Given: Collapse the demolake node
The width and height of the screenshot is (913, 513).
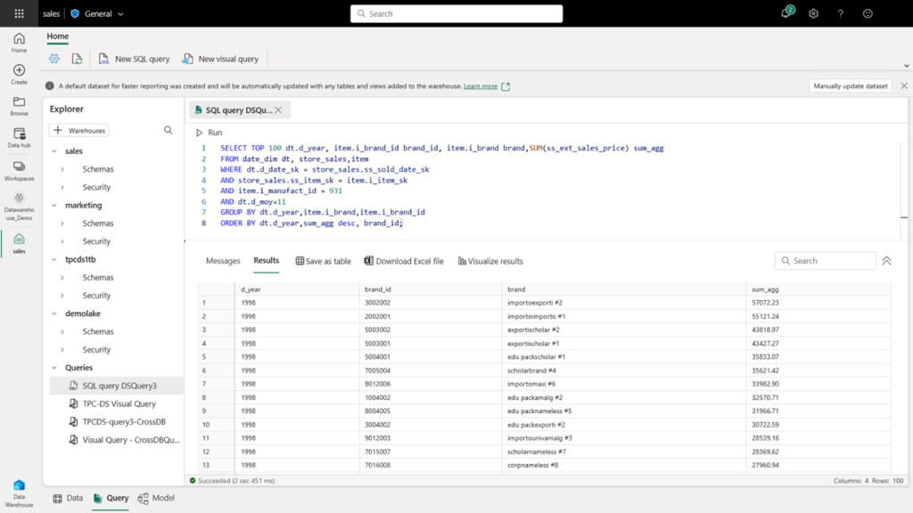Looking at the screenshot, I should (x=54, y=313).
